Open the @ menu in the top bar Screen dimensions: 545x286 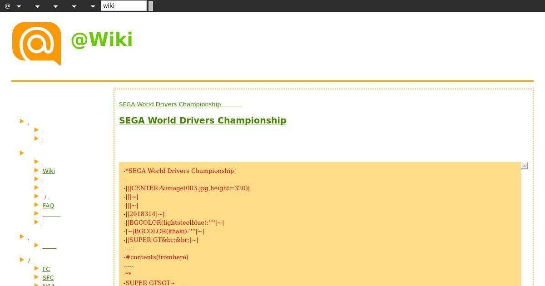pos(7,6)
